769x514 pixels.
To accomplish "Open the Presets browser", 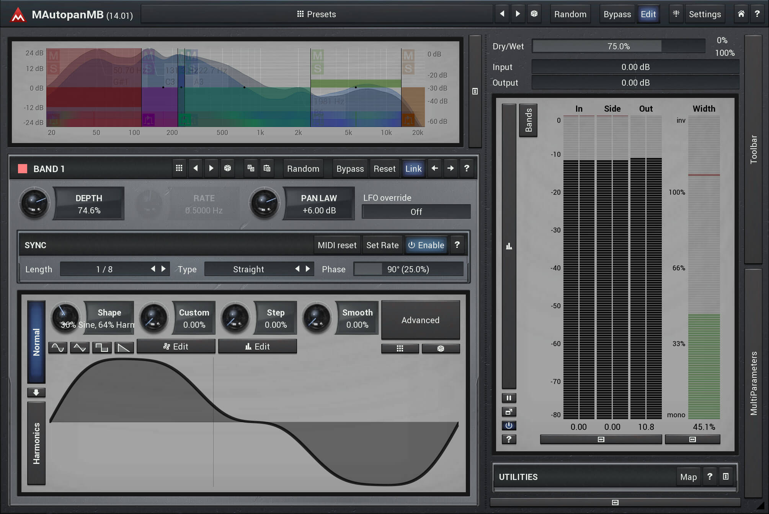I will (x=317, y=14).
